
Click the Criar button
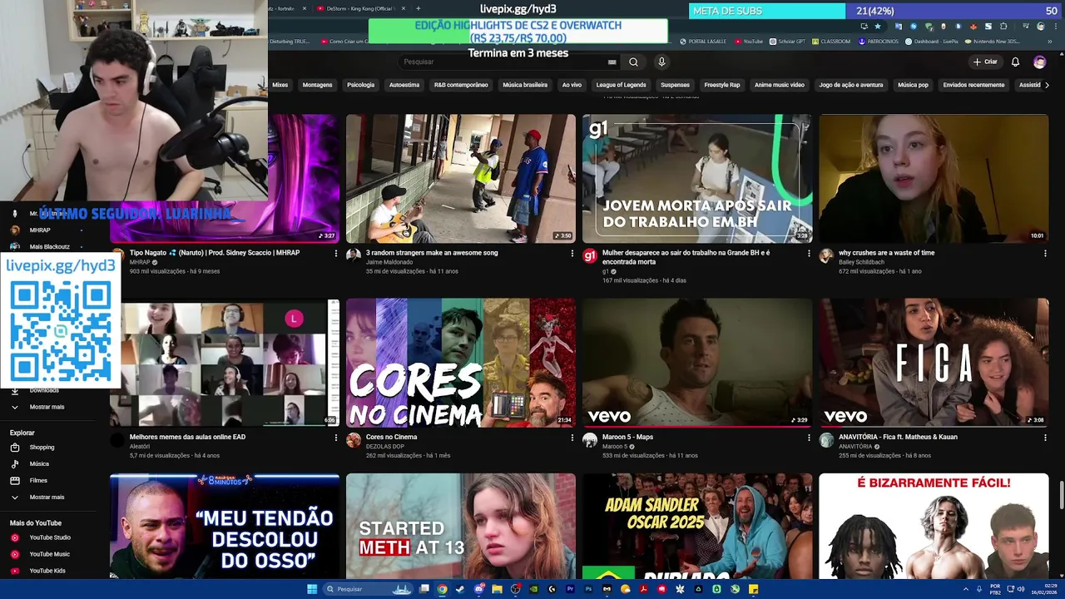[x=985, y=62]
